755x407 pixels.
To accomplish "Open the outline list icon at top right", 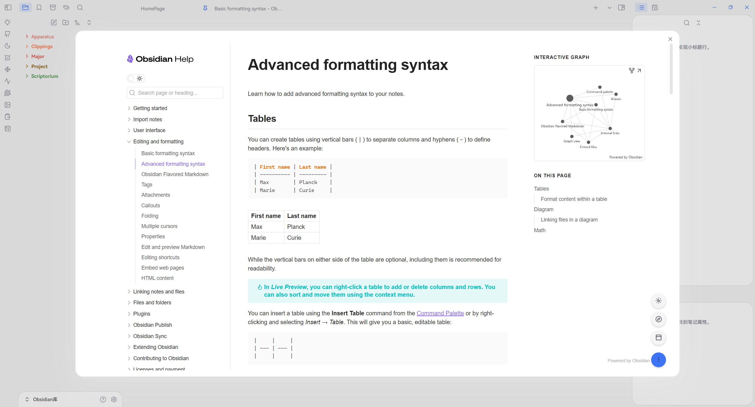I will (x=641, y=8).
